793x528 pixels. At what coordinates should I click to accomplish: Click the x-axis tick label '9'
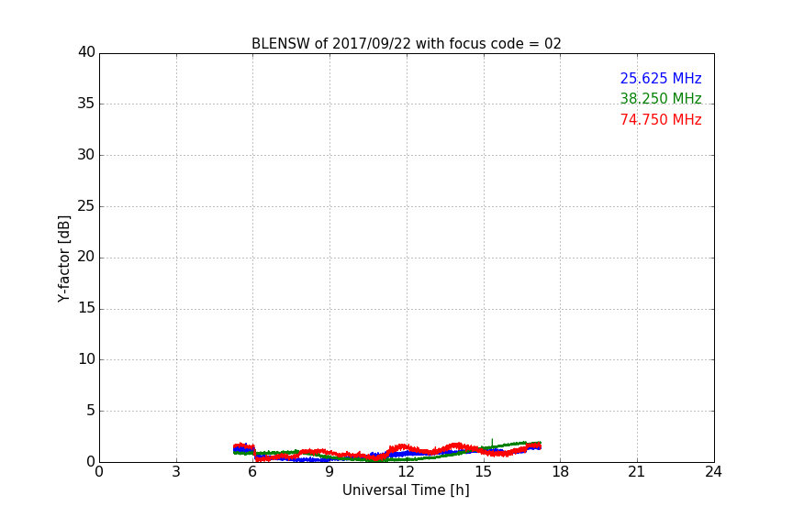329,472
